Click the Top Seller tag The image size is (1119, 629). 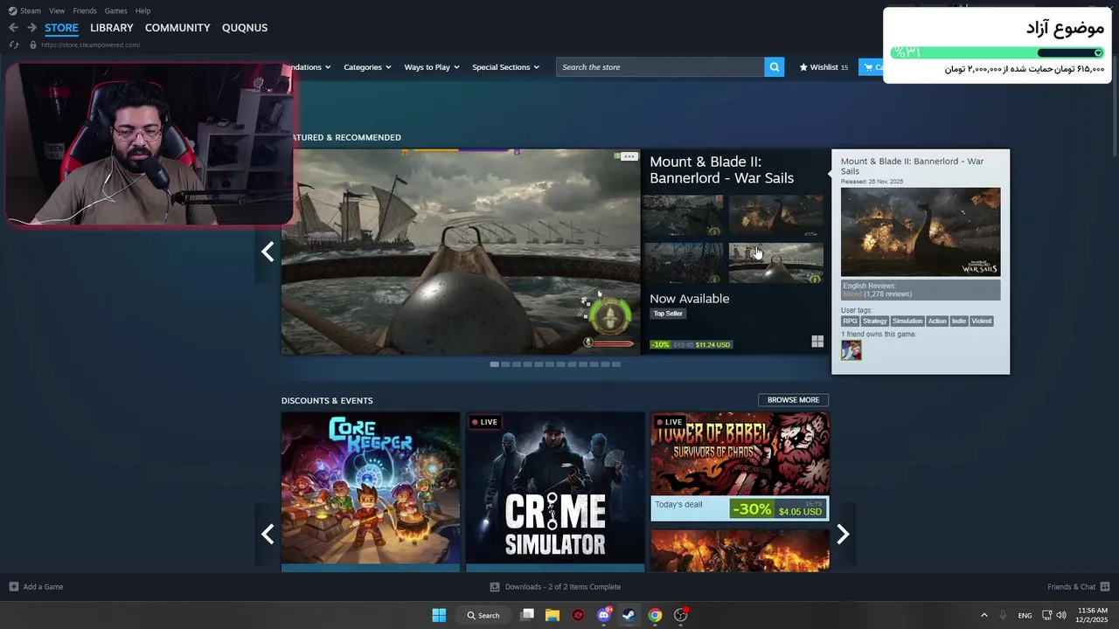tap(668, 314)
